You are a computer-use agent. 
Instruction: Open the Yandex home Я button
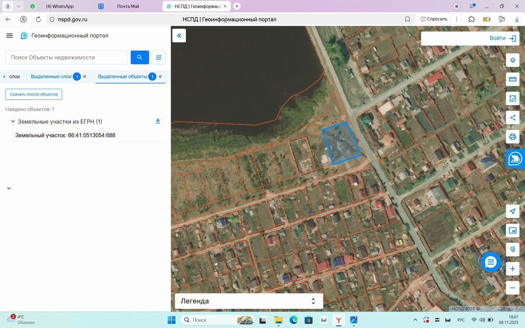tap(23, 19)
